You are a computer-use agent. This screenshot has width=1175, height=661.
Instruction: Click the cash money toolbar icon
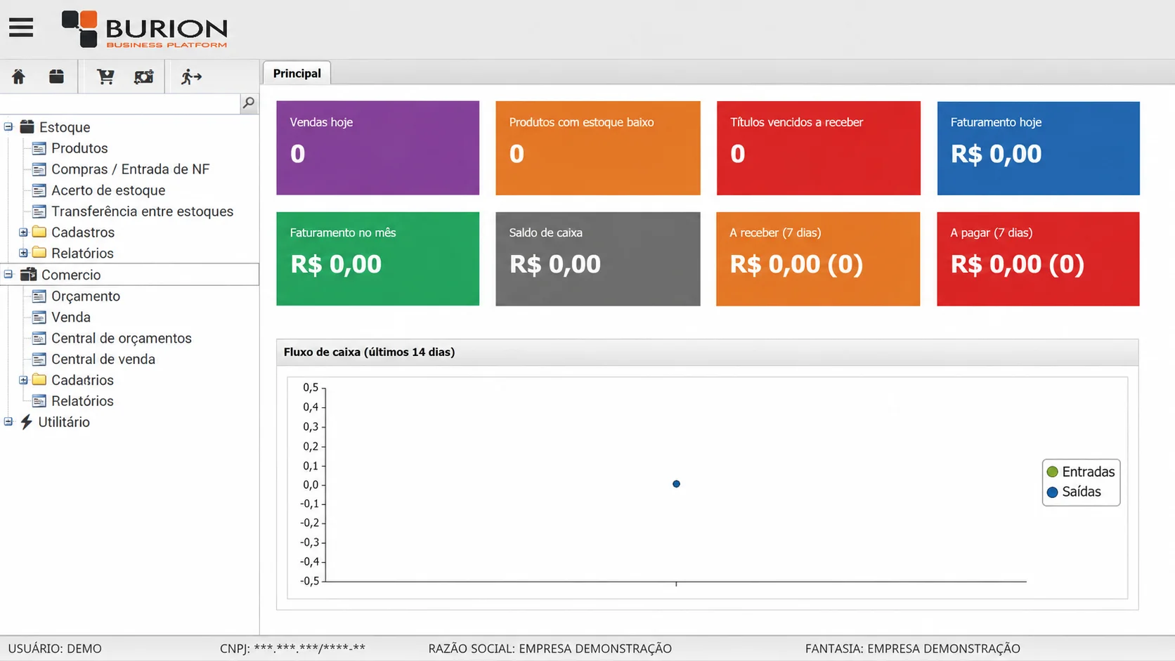point(144,77)
